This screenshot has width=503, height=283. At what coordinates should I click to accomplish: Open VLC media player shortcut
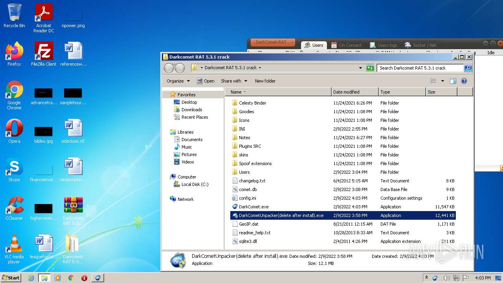click(x=14, y=249)
